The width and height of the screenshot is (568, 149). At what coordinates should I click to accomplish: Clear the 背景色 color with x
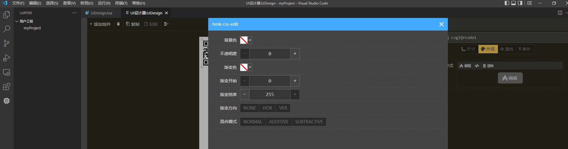coord(250,40)
